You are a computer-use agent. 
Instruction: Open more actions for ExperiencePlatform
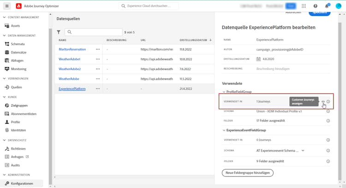tap(98, 88)
